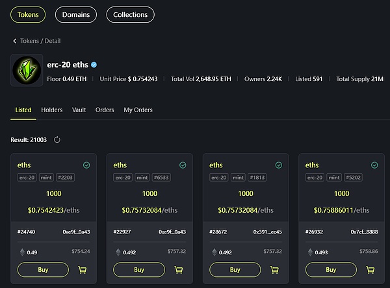Image resolution: width=390 pixels, height=288 pixels.
Task: Toggle the check circle on #5202 card
Action: pyautogui.click(x=374, y=165)
